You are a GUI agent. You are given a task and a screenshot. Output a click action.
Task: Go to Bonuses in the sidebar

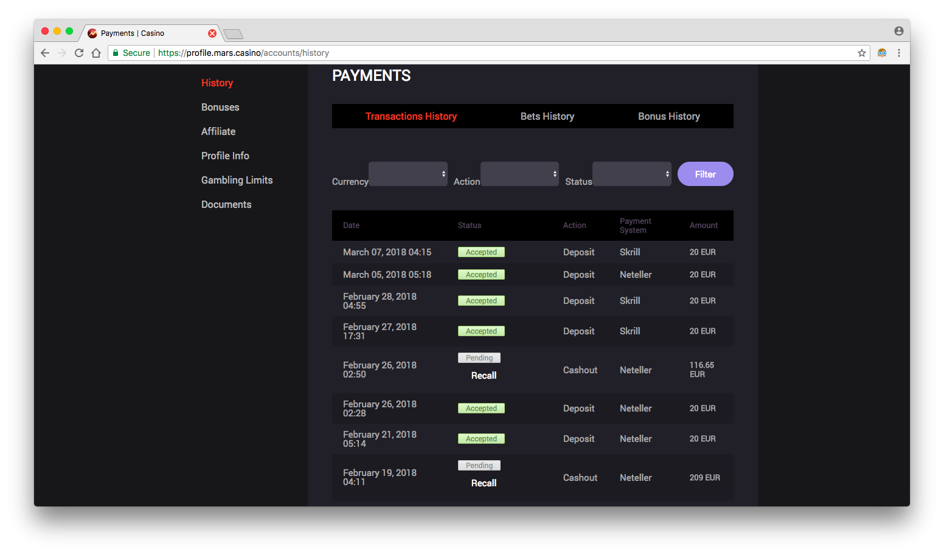220,107
